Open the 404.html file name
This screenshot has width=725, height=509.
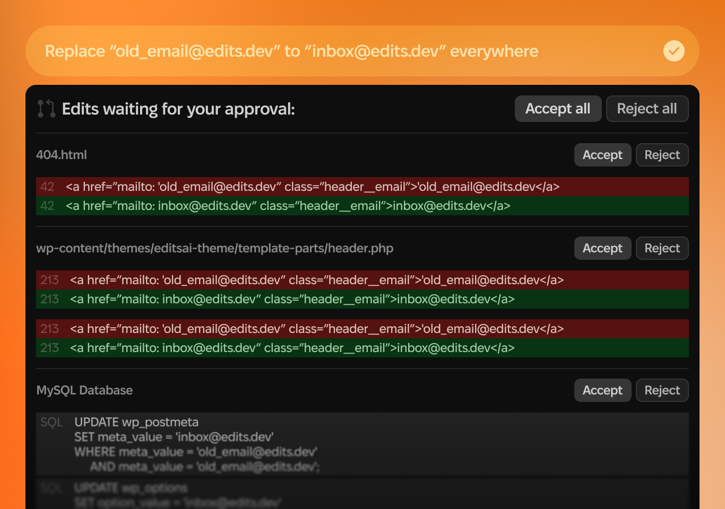(62, 155)
